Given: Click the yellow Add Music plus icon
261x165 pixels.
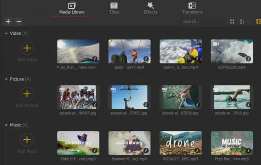Looking at the screenshot, I should point(27,140).
